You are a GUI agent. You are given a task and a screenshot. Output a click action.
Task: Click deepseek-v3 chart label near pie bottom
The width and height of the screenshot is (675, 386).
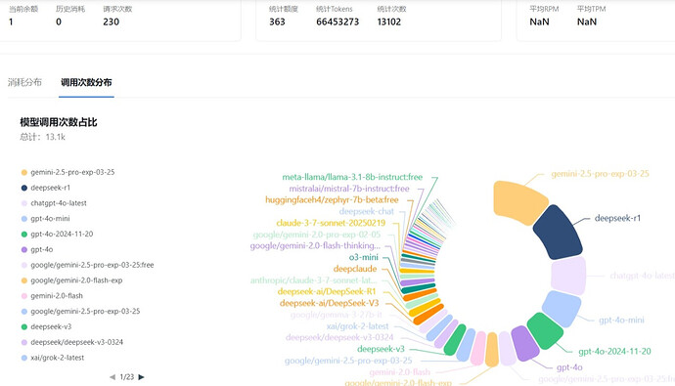point(381,349)
